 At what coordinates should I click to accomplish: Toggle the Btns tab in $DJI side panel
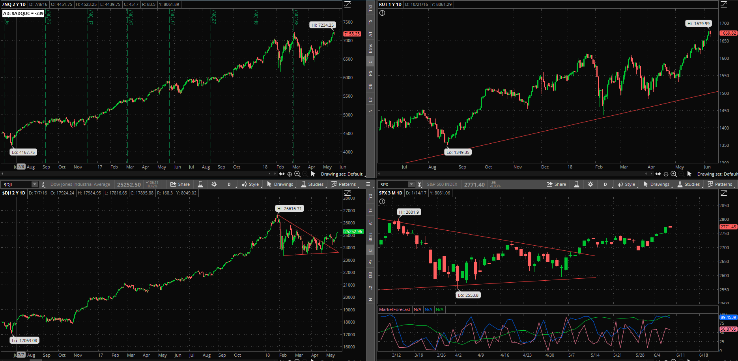(370, 237)
